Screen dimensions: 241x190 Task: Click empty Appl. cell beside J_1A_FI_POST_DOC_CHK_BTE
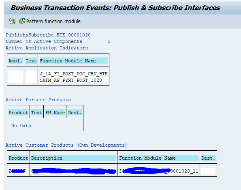click(x=15, y=74)
